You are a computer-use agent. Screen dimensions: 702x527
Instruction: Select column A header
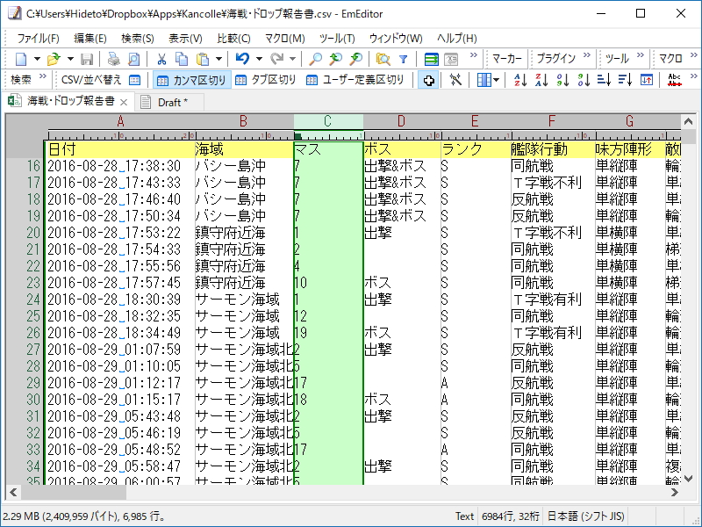click(120, 121)
